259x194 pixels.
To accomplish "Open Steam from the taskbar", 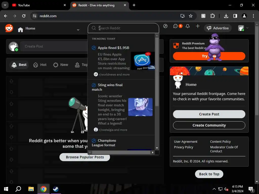I will [56, 189].
